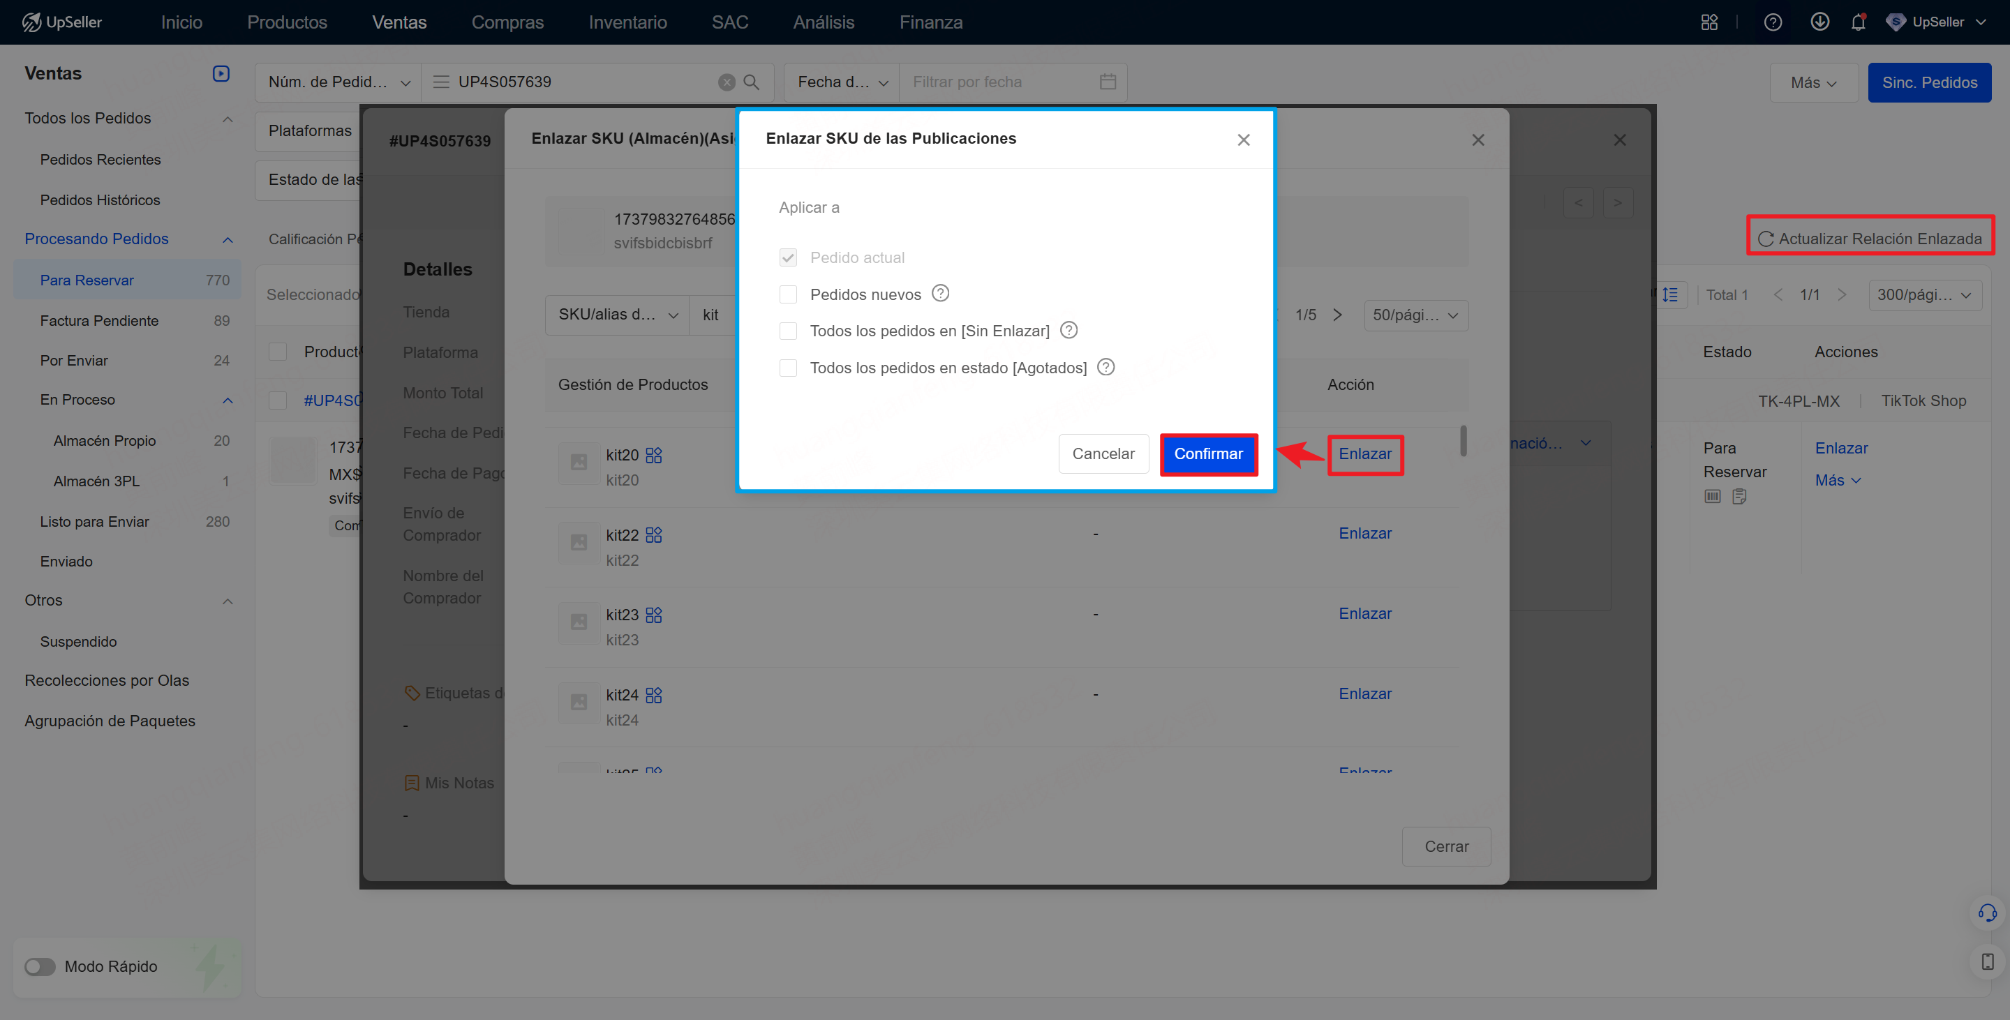This screenshot has height=1020, width=2010.
Task: Open the apps grid icon in the top bar
Action: 1710,22
